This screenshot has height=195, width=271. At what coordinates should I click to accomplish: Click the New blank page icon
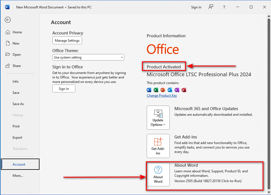8,43
